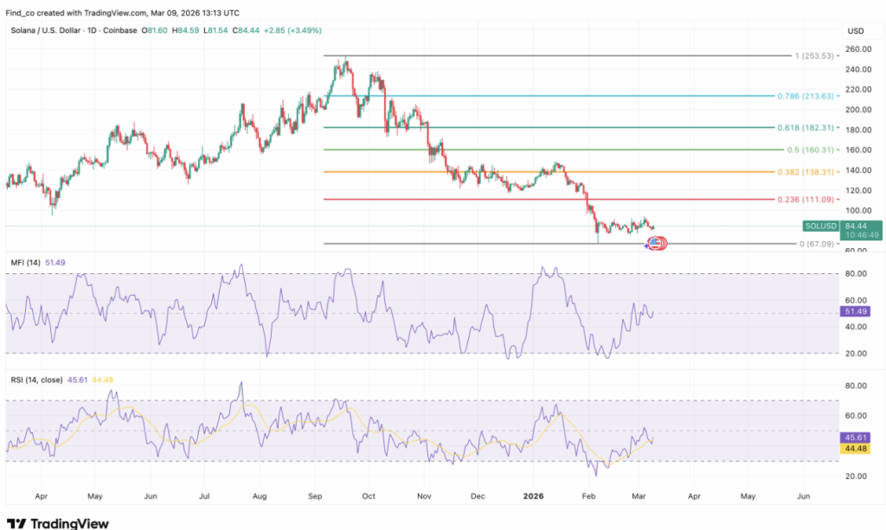This screenshot has height=530, width=886.
Task: Click the green SOLUSD symbol tag
Action: click(x=819, y=226)
